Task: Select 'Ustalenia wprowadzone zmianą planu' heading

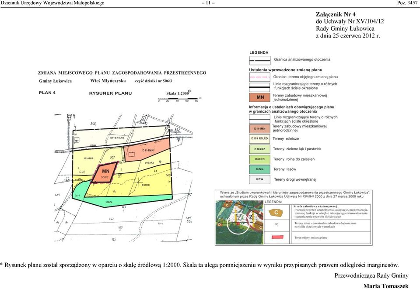Action: [x=286, y=70]
